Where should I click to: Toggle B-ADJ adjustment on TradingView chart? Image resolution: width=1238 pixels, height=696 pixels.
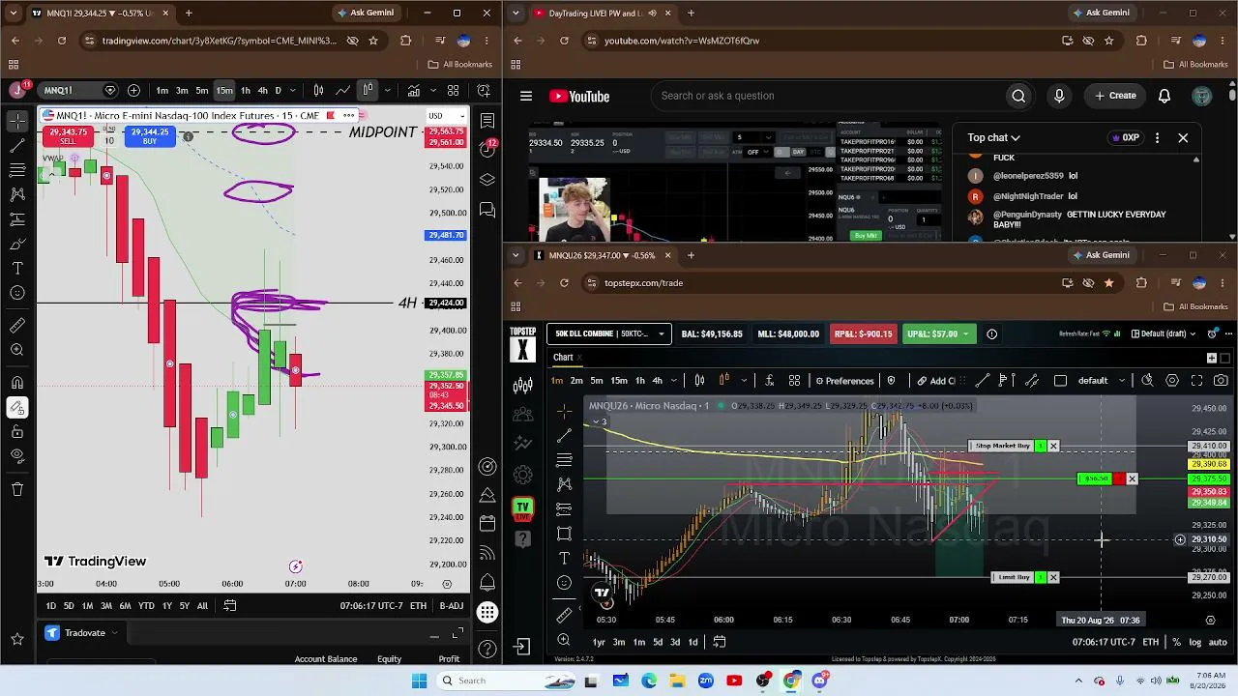[x=452, y=606]
